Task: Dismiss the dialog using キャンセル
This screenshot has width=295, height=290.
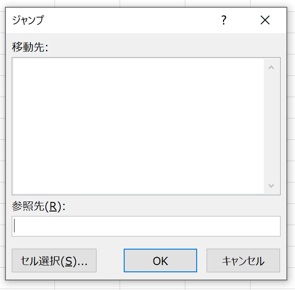Action: click(x=243, y=261)
